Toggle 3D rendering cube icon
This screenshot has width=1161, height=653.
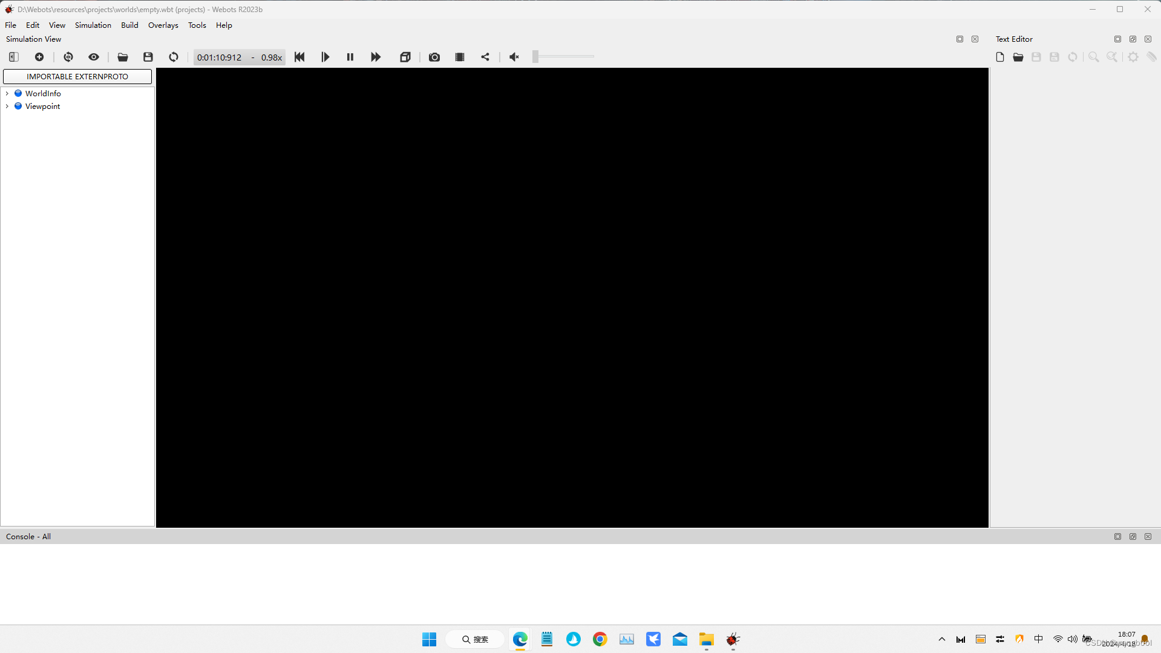405,57
